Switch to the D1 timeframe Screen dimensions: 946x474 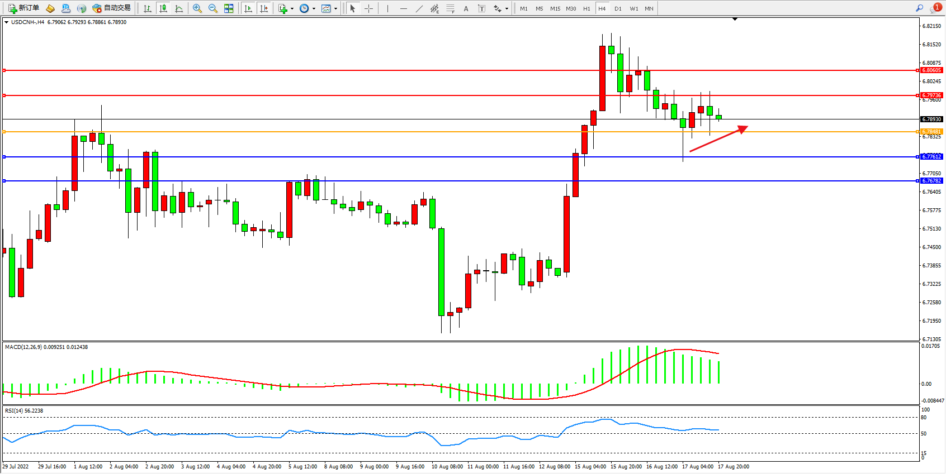618,8
